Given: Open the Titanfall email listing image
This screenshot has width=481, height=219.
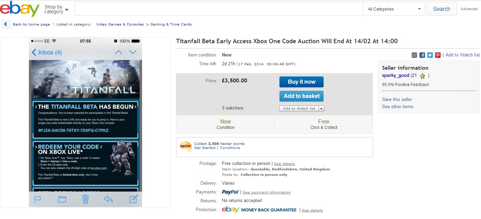Looking at the screenshot, I should [x=85, y=122].
